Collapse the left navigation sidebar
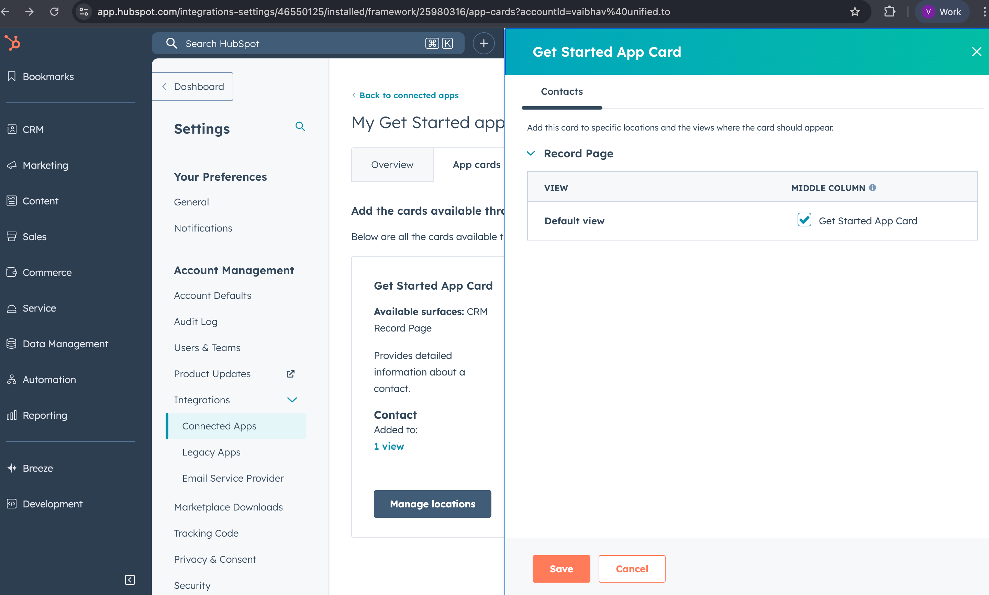Viewport: 989px width, 595px height. (130, 580)
